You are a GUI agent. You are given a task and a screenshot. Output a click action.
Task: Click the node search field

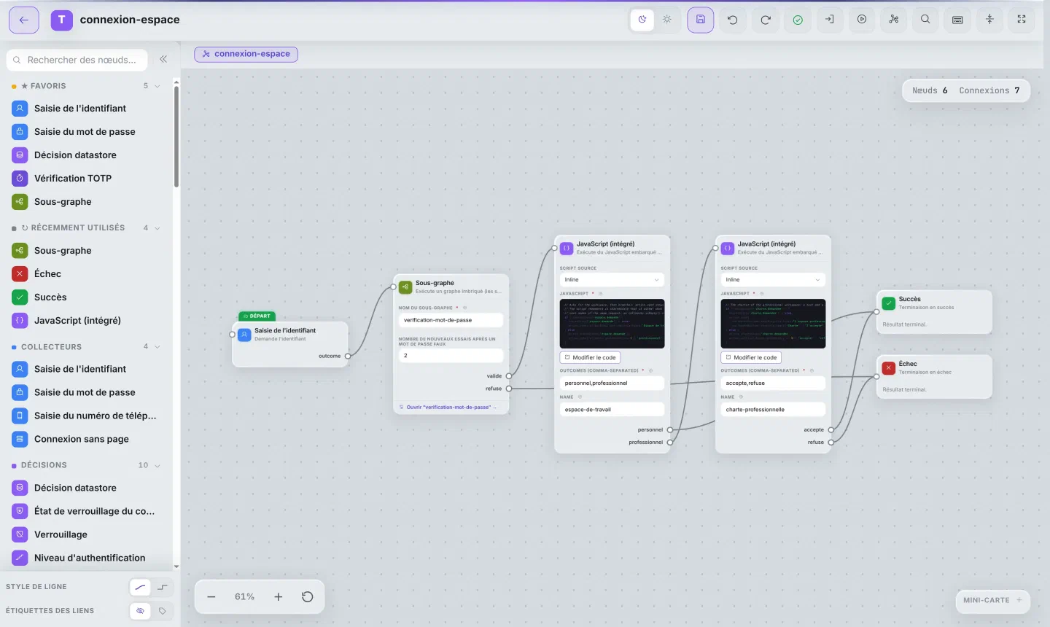77,60
